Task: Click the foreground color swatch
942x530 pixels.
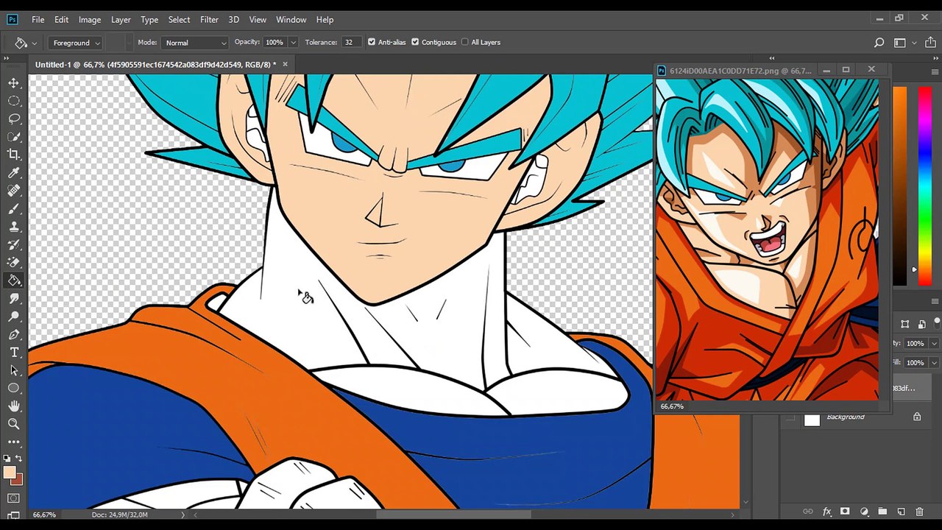Action: [x=8, y=473]
